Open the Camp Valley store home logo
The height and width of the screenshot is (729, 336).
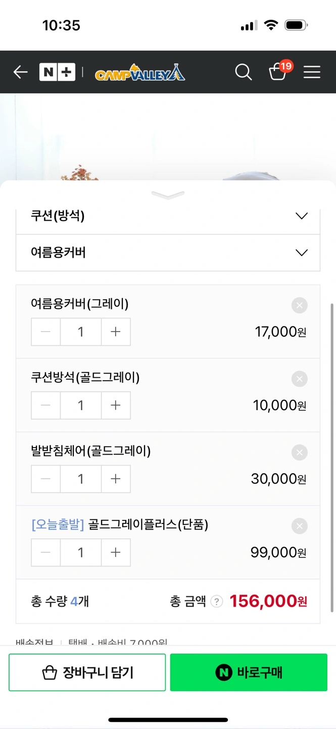[140, 72]
